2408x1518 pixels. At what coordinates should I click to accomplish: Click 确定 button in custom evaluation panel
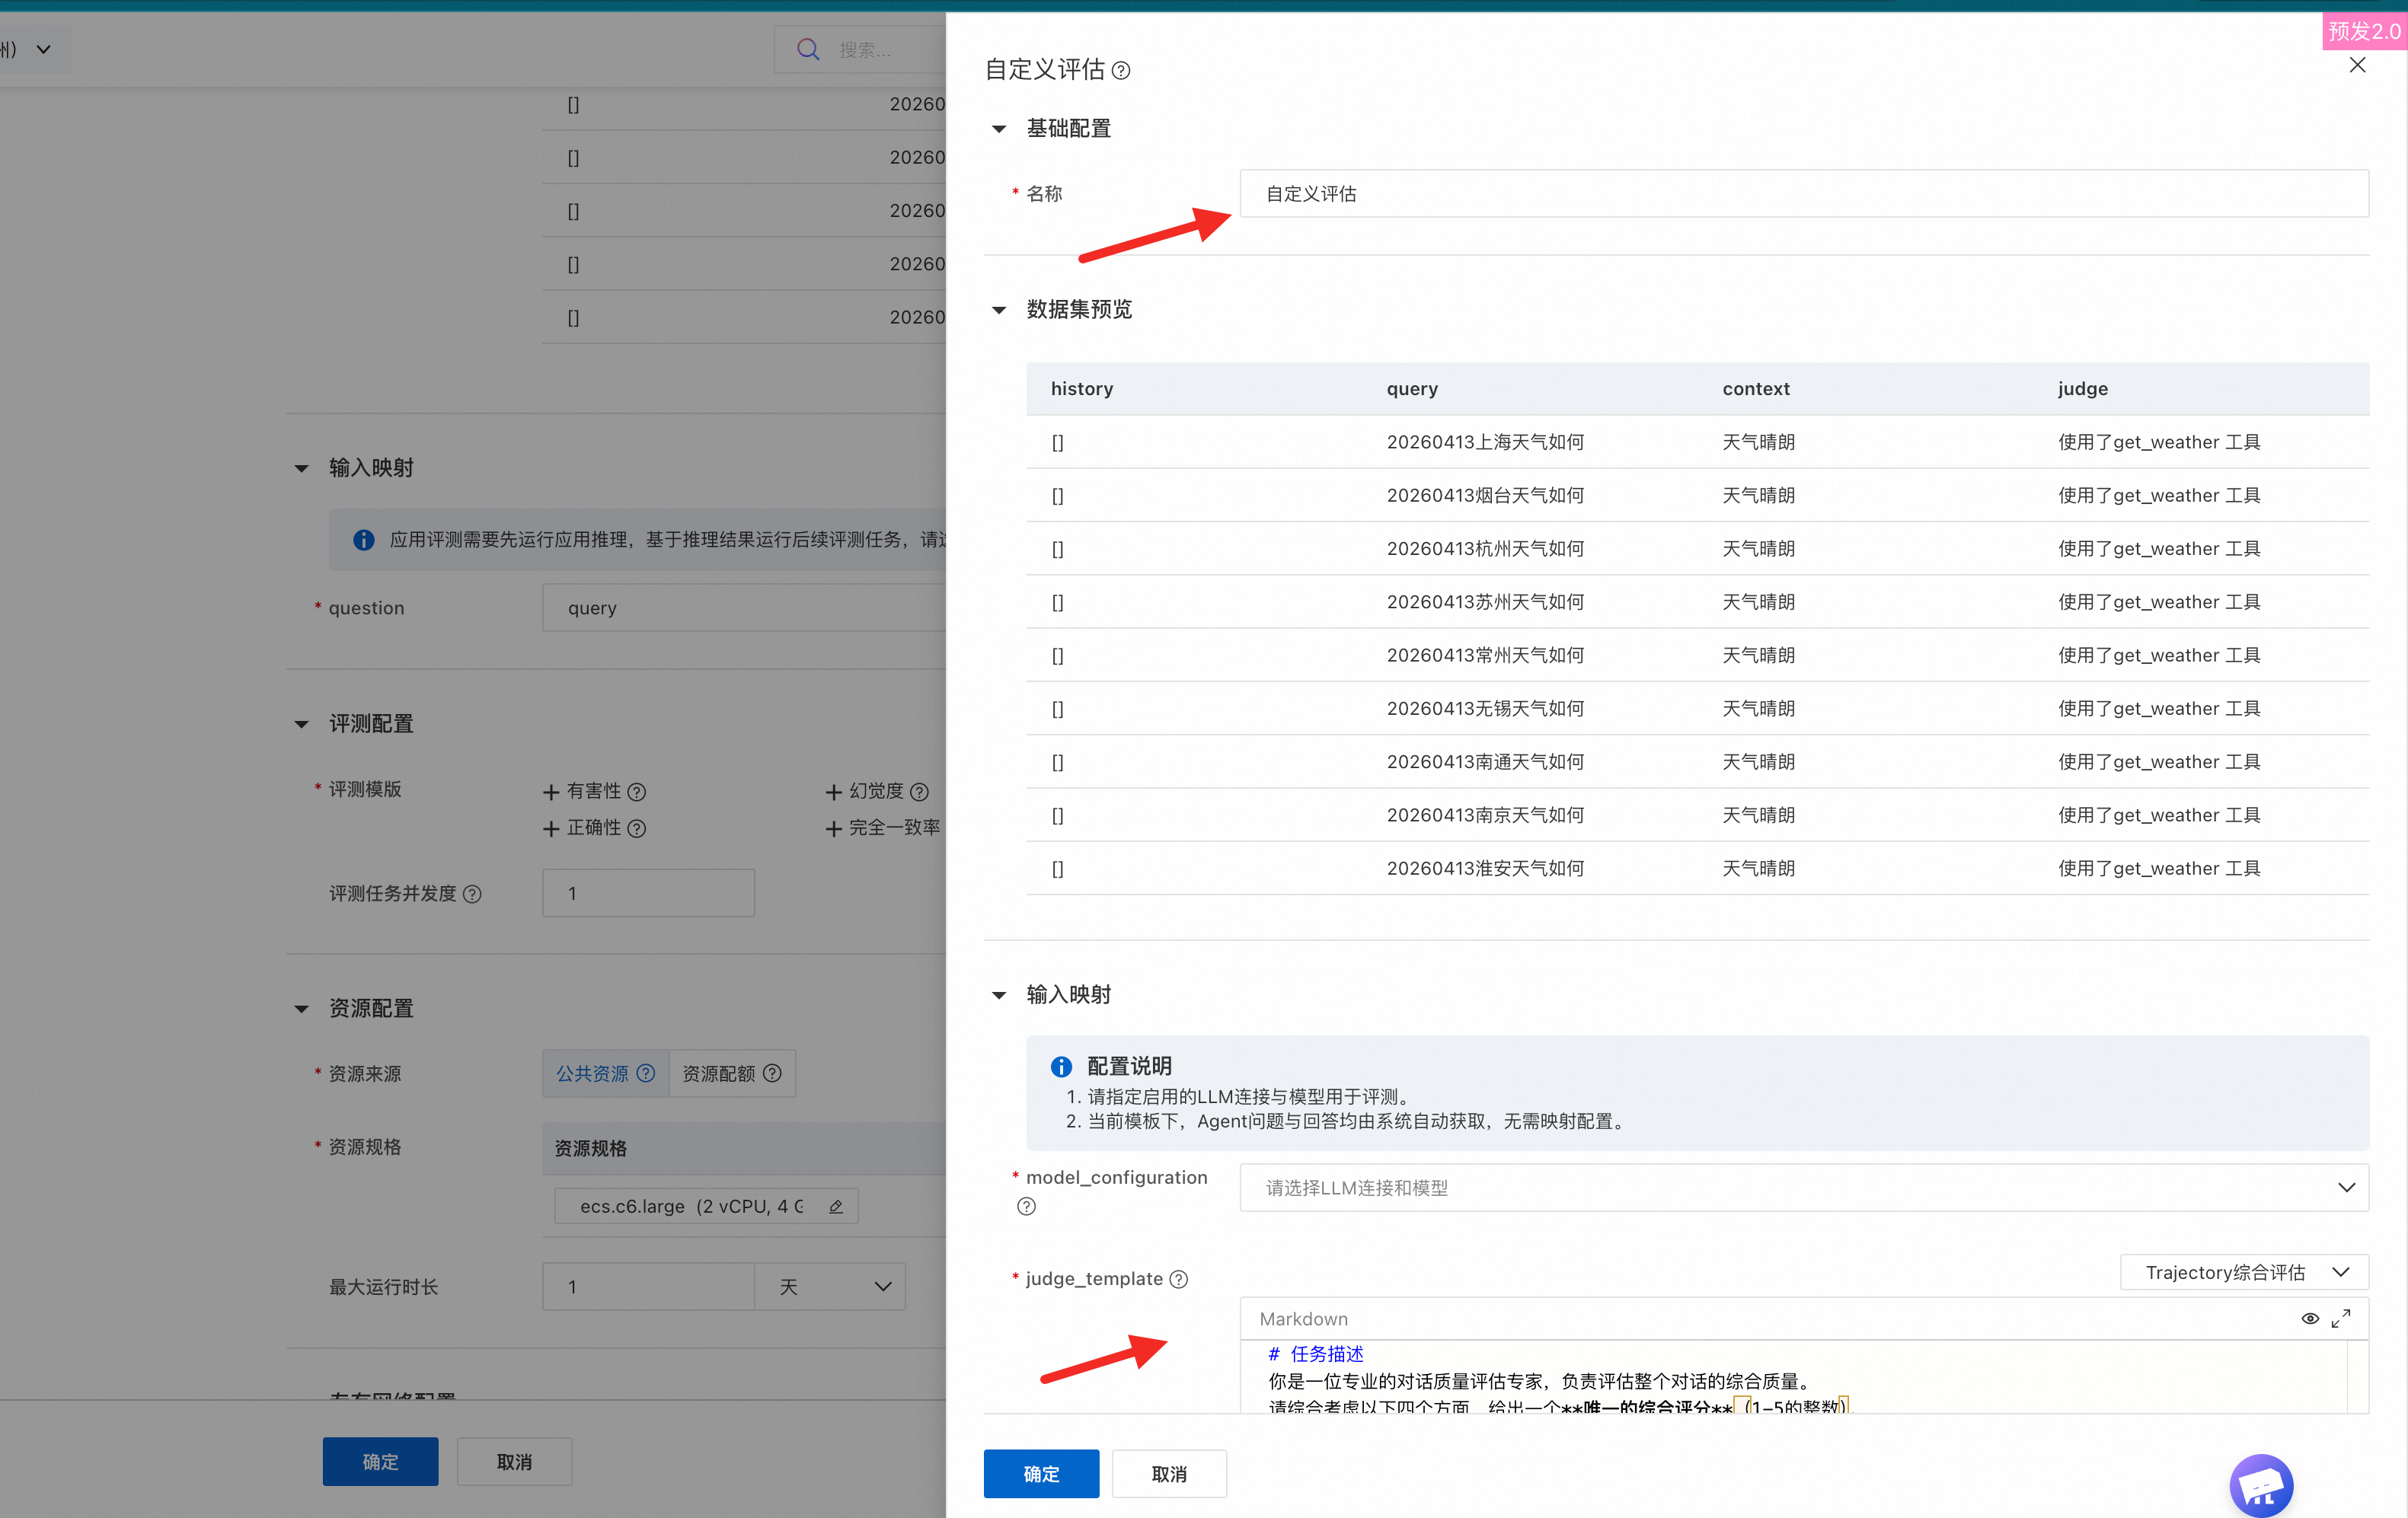1040,1473
